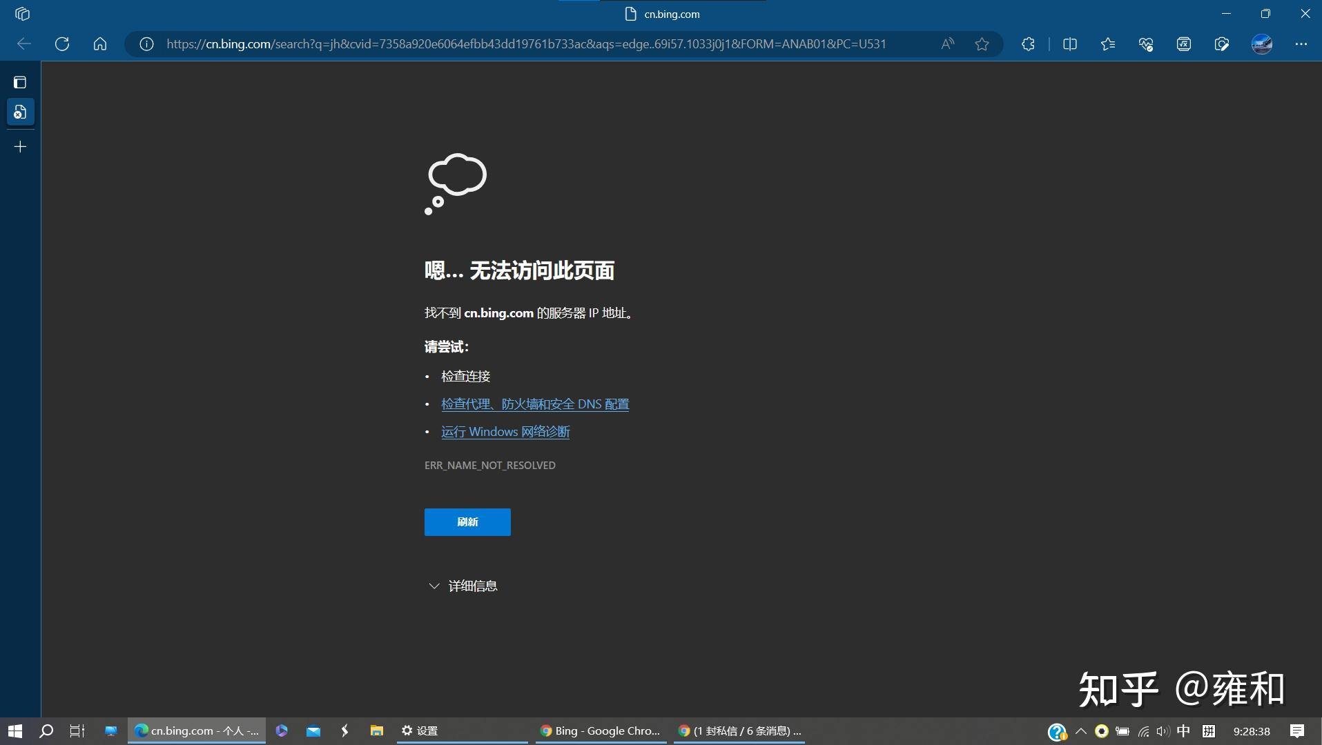Image resolution: width=1322 pixels, height=745 pixels.
Task: Switch to Bing - Google Chrome window
Action: tap(601, 731)
